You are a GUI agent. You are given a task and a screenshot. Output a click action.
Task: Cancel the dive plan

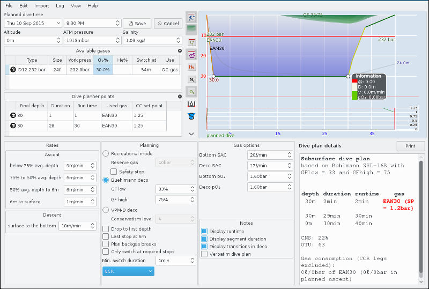(x=168, y=24)
